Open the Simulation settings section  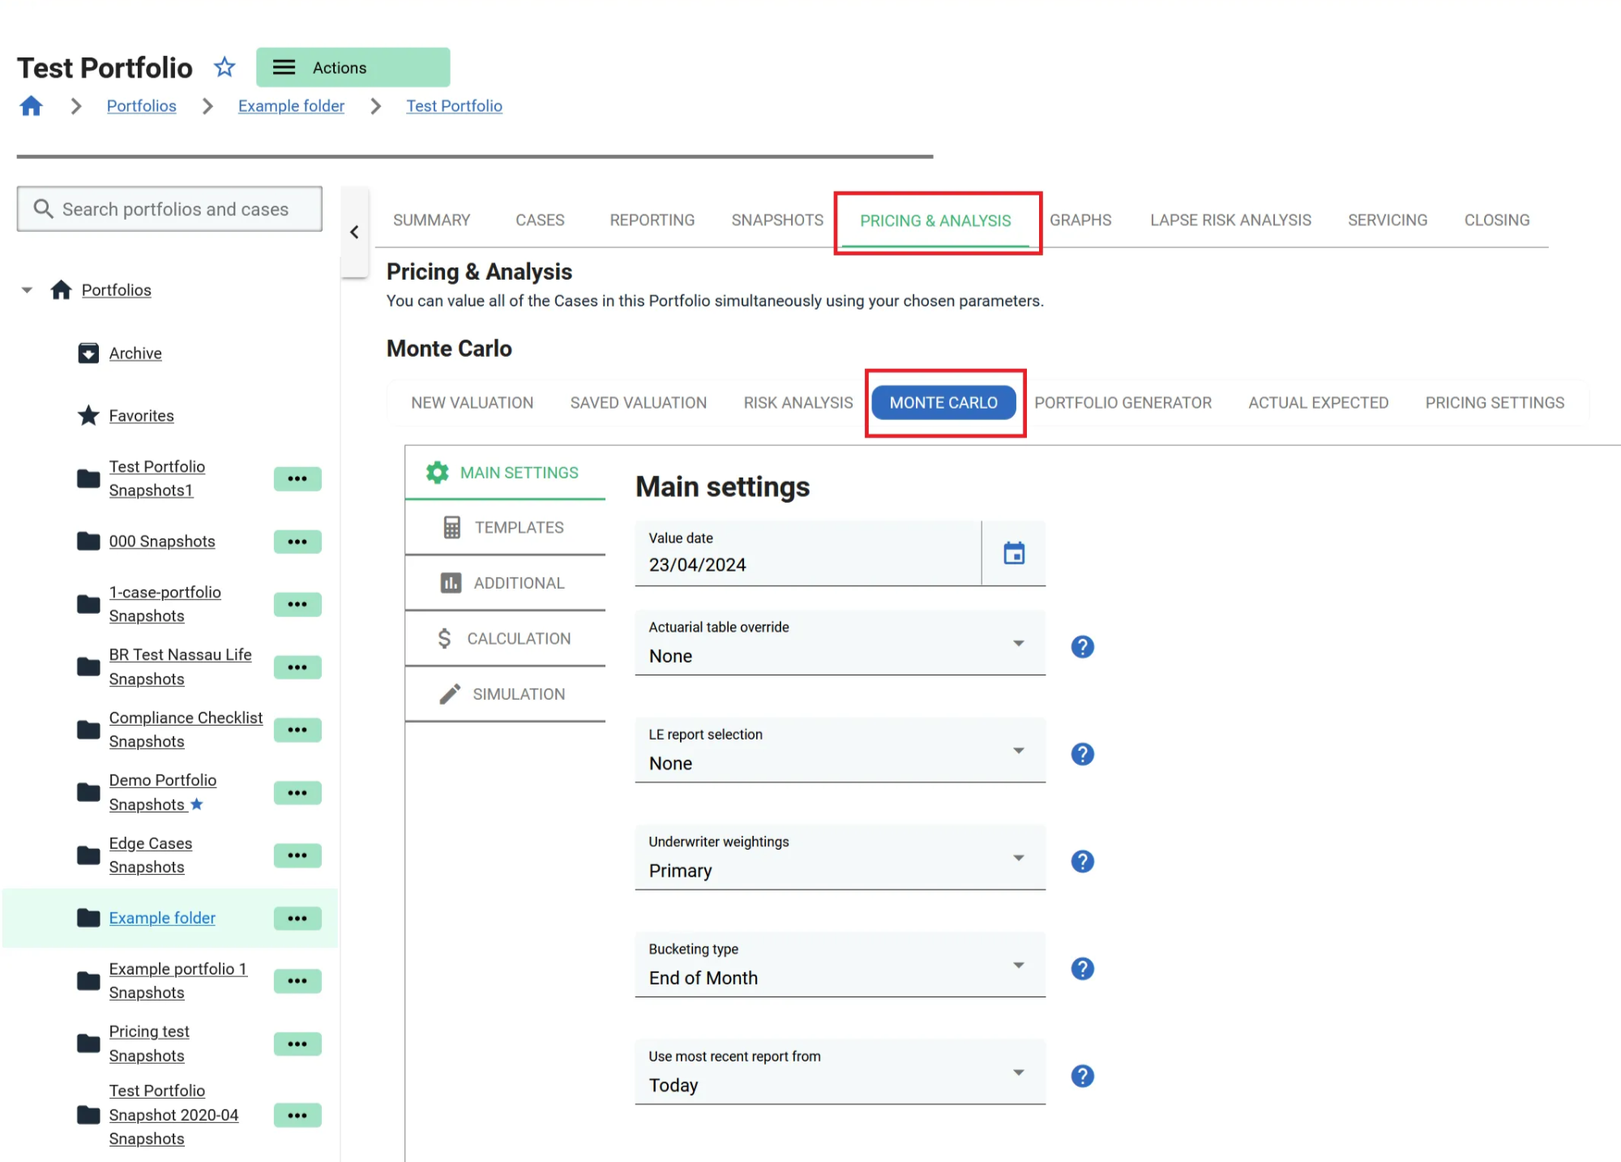505,694
